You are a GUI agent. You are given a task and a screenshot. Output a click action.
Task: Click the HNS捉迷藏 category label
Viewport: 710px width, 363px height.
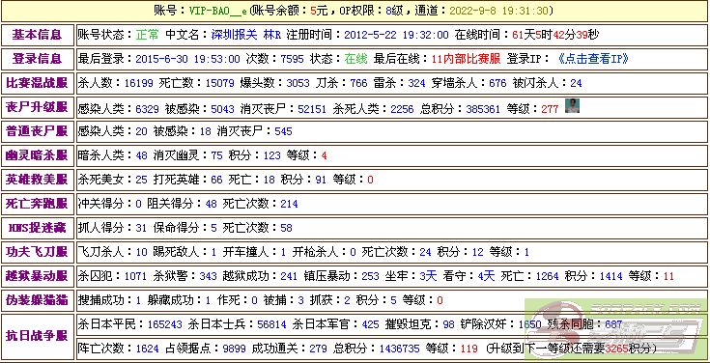tap(37, 228)
